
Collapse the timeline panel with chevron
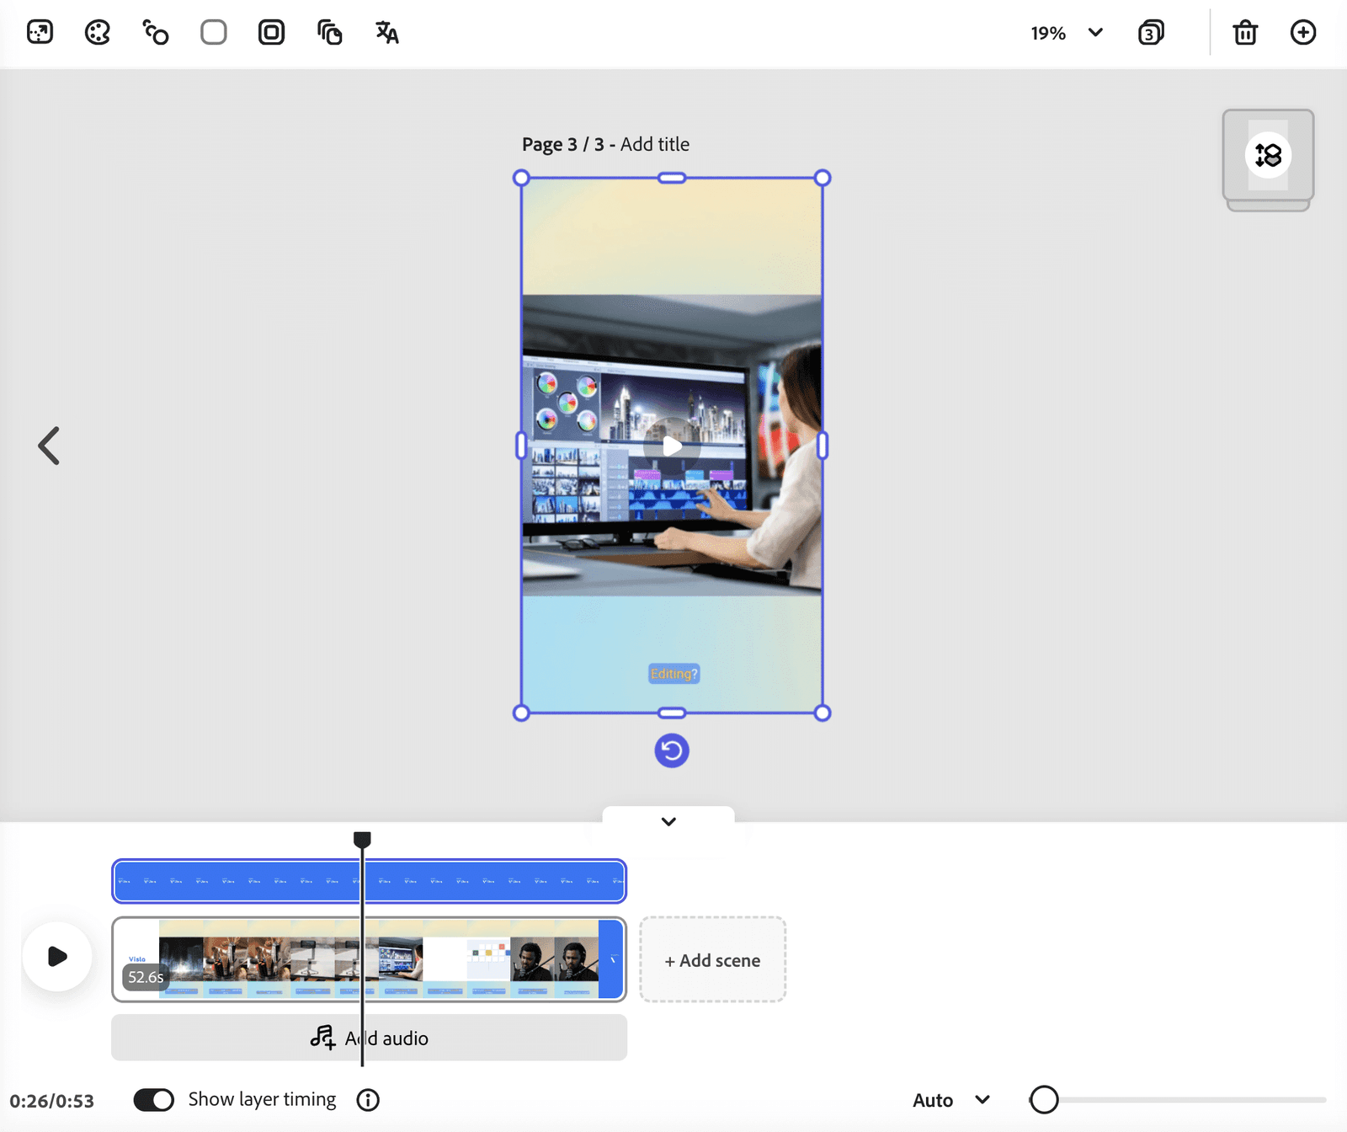[668, 821]
